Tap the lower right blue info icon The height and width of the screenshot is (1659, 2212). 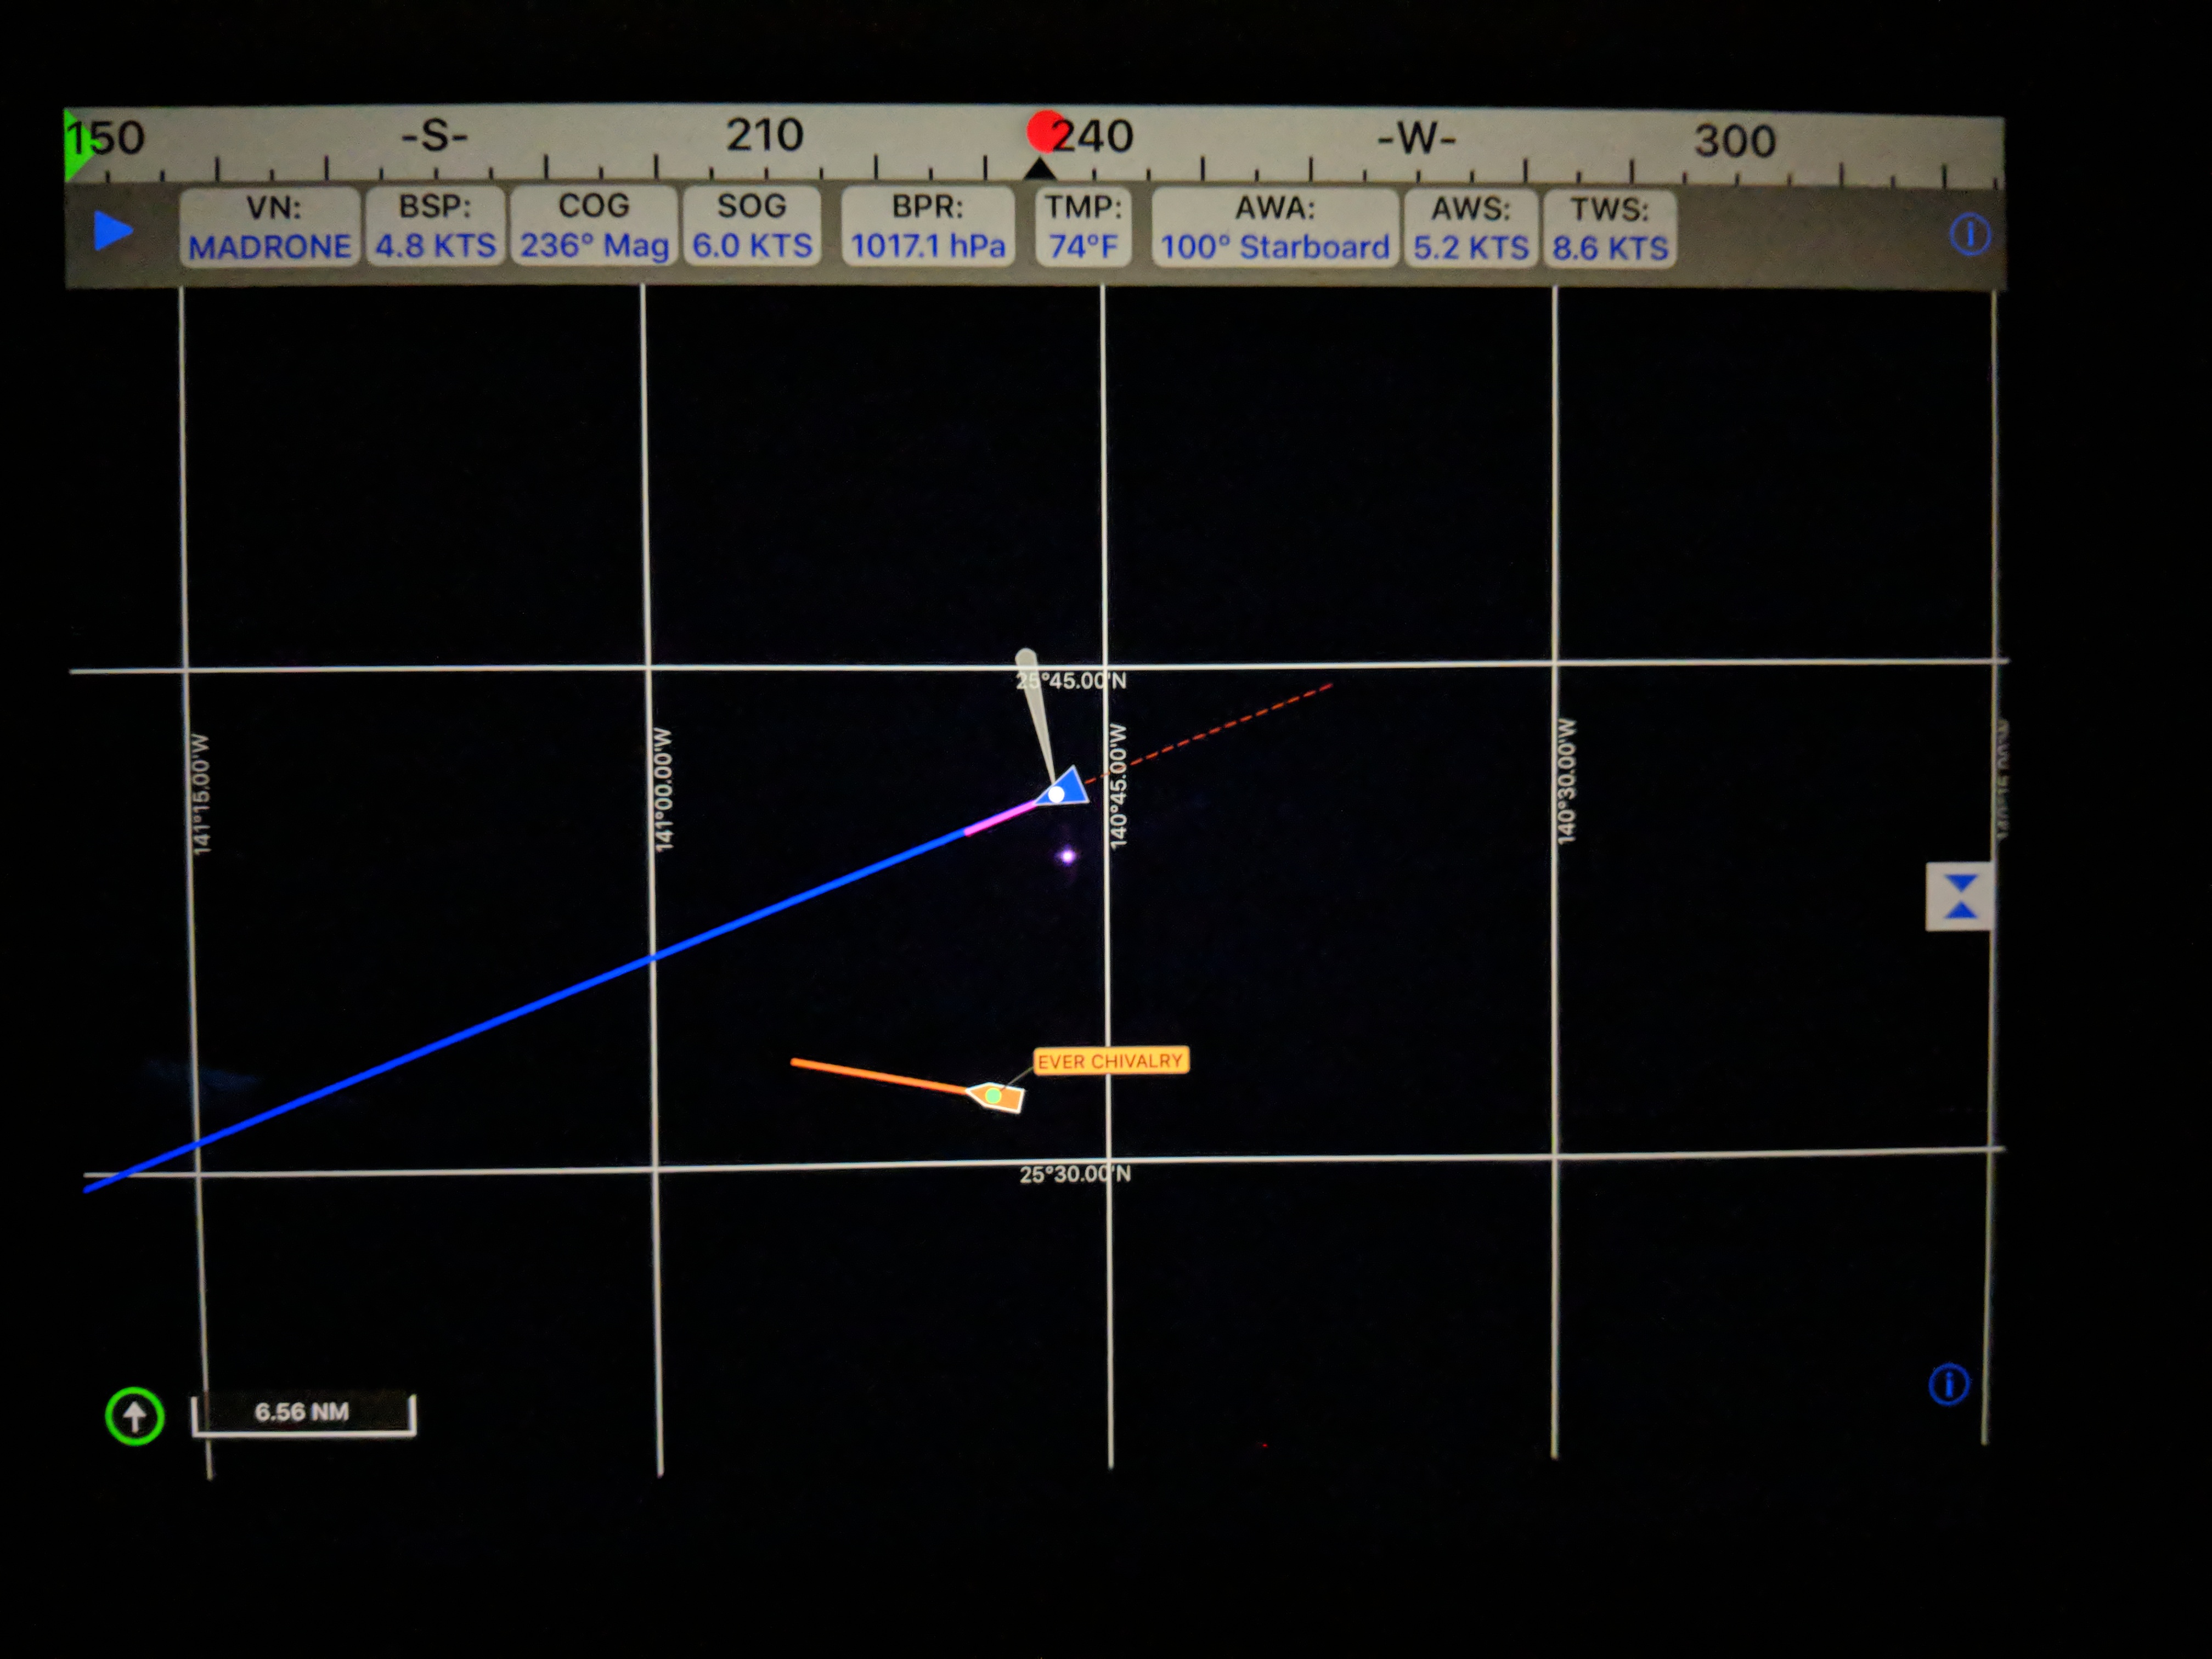pos(1948,1384)
